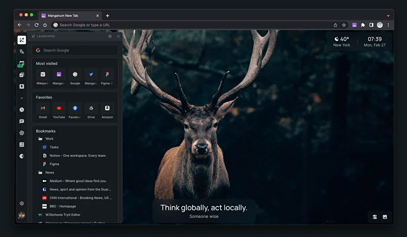Open the Chrome profile avatar
This screenshot has height=237, width=407.
click(x=380, y=25)
